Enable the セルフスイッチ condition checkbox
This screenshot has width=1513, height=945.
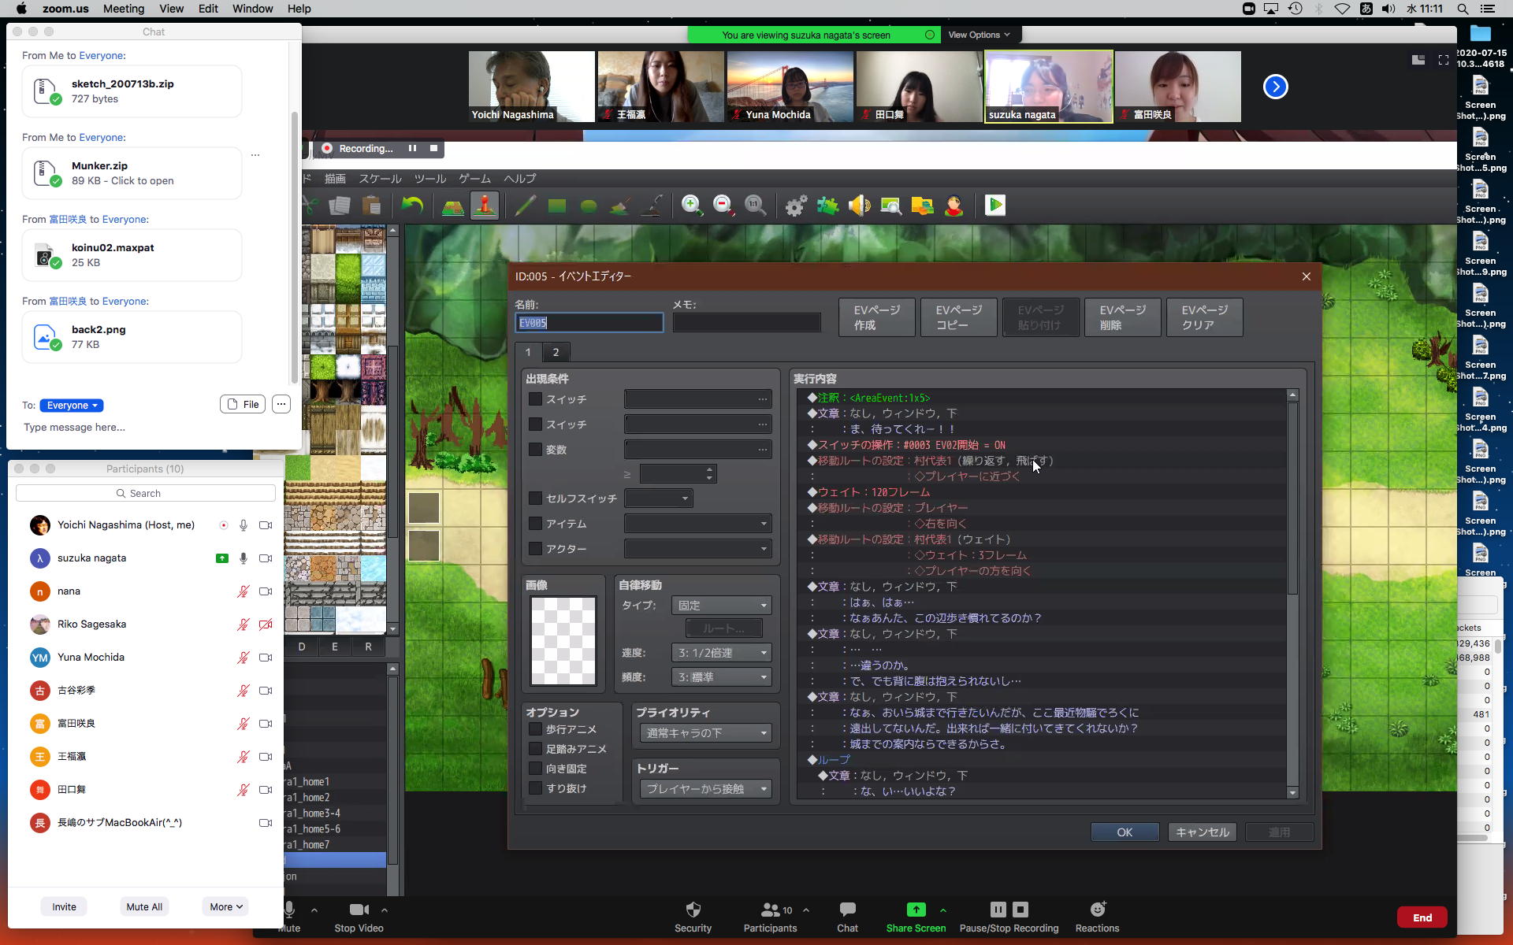click(x=536, y=498)
